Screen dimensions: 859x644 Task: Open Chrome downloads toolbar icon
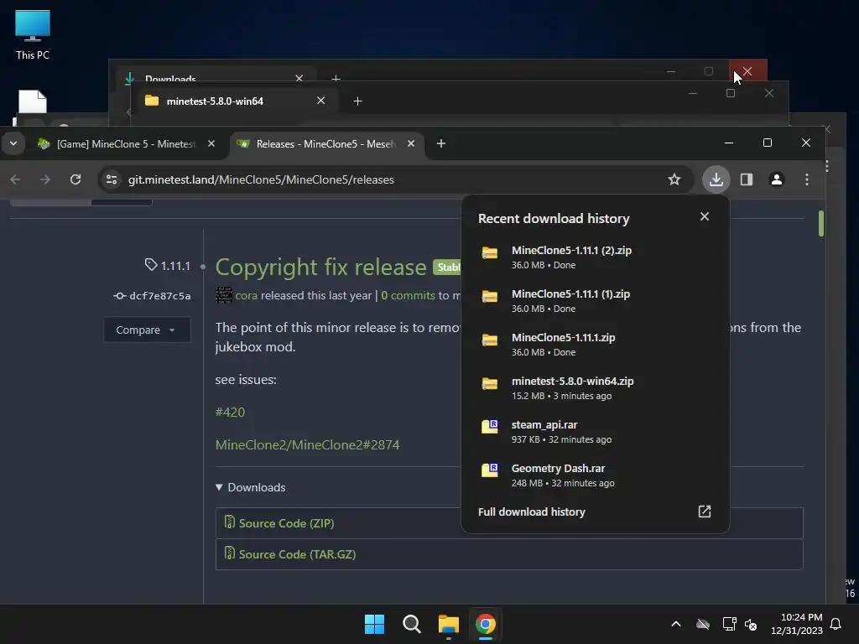coord(716,179)
